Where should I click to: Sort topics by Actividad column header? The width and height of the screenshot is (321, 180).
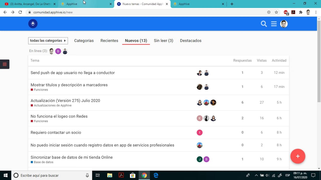coord(279,60)
